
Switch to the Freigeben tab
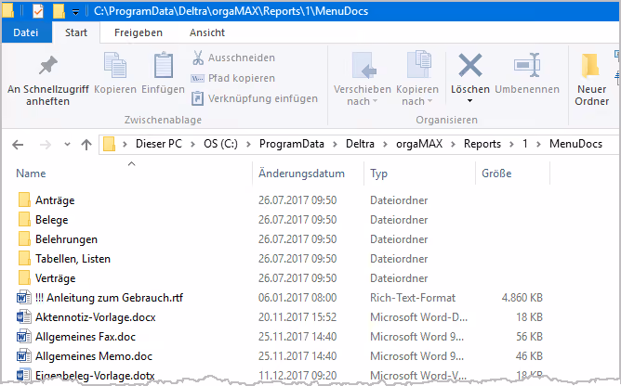(x=139, y=32)
